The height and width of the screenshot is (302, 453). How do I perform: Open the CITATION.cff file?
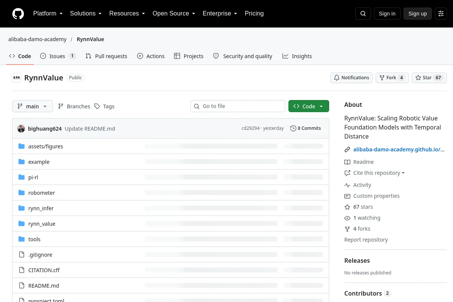[x=44, y=270]
